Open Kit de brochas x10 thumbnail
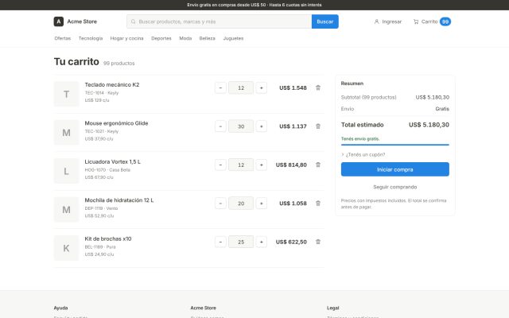Screen dimensions: 509x318 [66, 248]
